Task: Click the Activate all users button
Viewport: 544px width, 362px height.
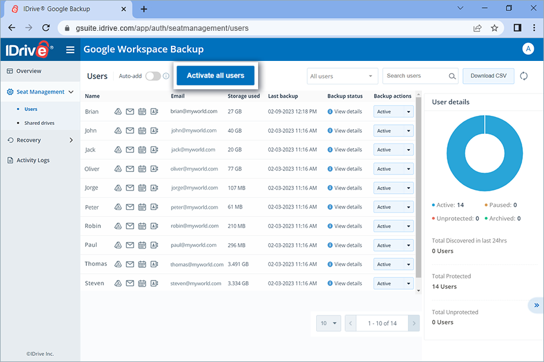Action: coord(215,75)
